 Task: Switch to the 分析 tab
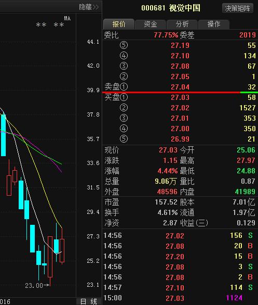(182, 24)
